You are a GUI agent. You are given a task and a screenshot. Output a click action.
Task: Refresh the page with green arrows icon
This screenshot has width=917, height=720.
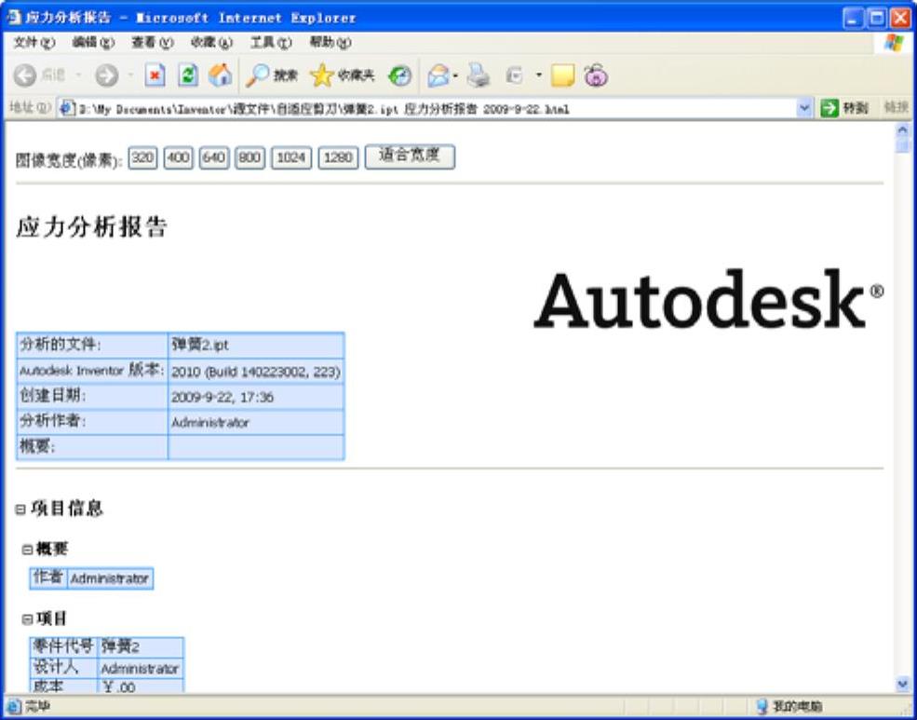(188, 75)
